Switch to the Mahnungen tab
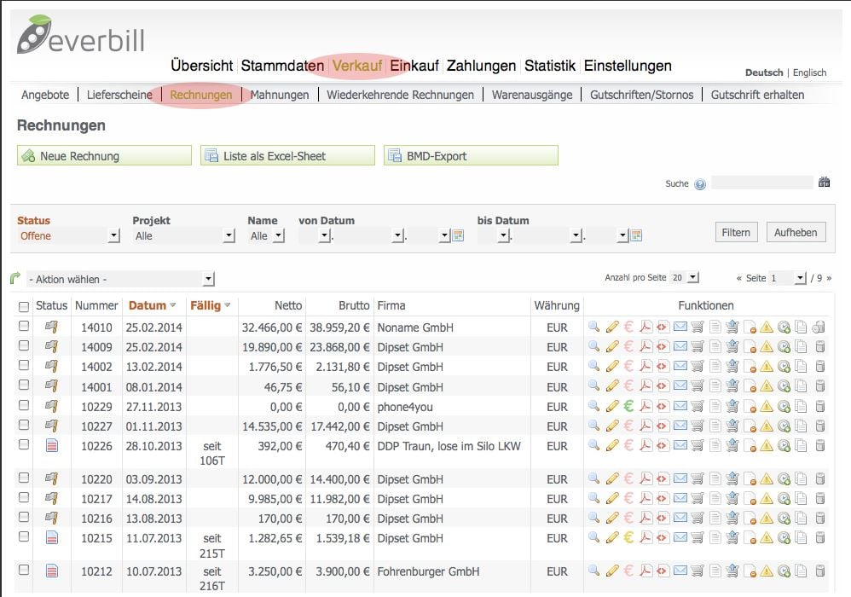The image size is (851, 597). tap(280, 95)
